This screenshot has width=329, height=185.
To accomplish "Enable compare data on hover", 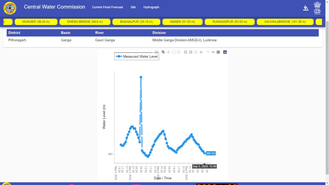I will (218, 52).
